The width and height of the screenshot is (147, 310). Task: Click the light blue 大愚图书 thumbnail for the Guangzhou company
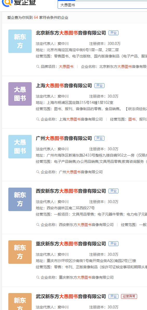click(20, 146)
